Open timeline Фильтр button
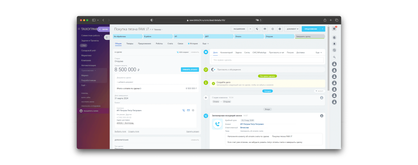The image size is (418, 165). (x=320, y=91)
